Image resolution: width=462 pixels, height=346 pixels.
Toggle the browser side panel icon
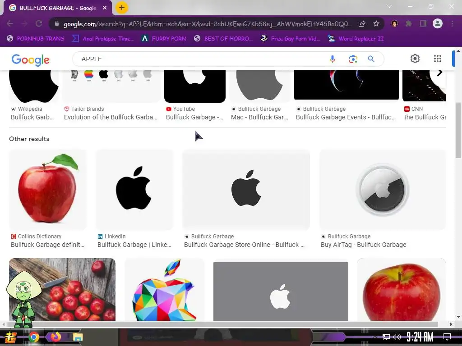click(423, 23)
